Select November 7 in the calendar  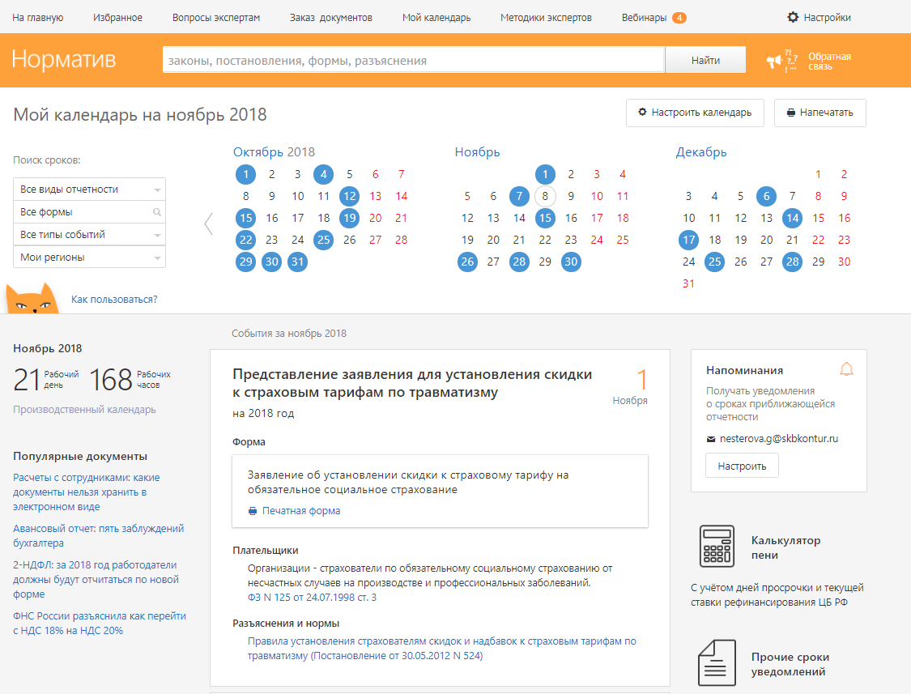click(519, 197)
